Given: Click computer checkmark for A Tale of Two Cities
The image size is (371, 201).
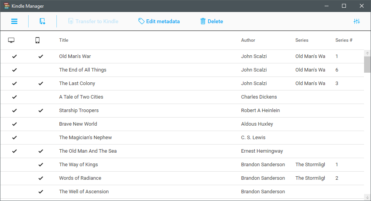Looking at the screenshot, I should (14, 97).
